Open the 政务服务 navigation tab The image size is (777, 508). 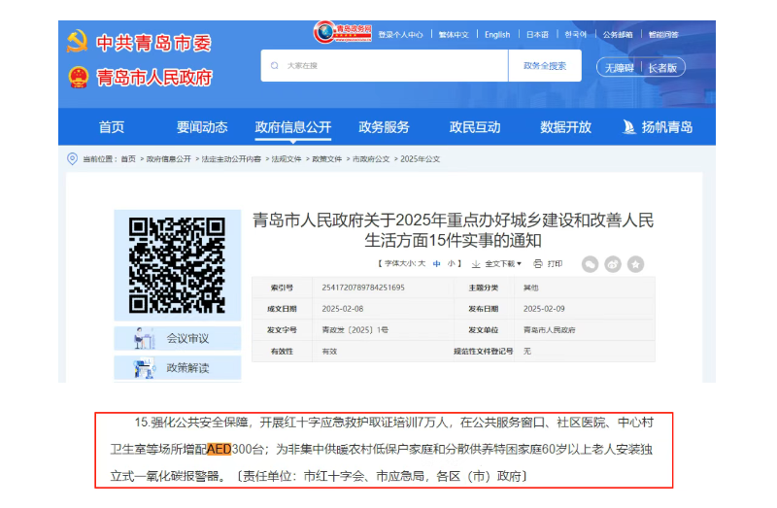click(384, 127)
